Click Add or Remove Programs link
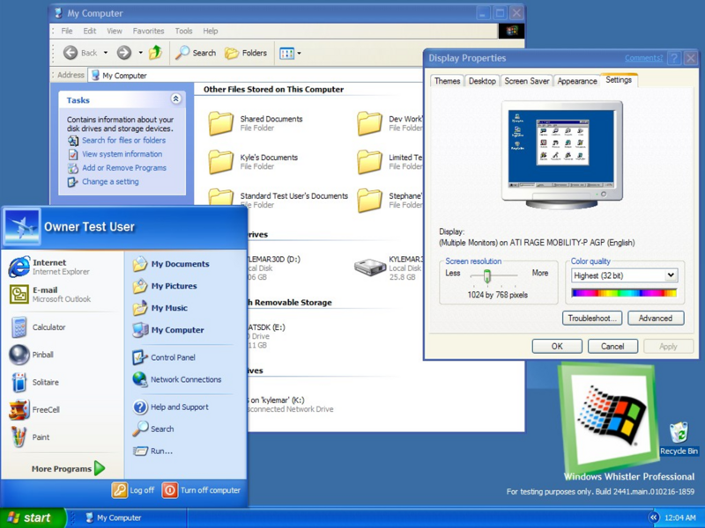The image size is (705, 528). click(x=123, y=168)
